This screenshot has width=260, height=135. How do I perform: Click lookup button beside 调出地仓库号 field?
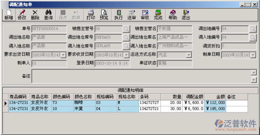pos(126,38)
